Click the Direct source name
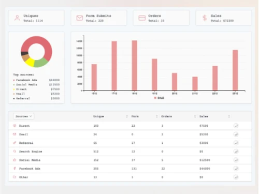This screenshot has width=259, height=194. pyautogui.click(x=24, y=126)
